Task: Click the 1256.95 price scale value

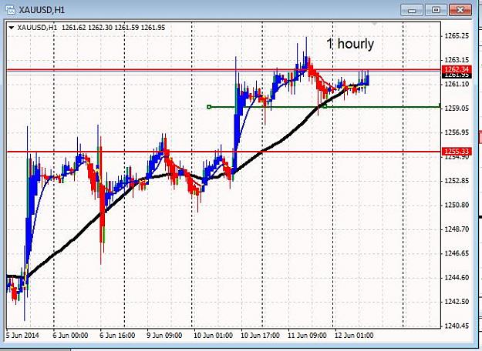Action: (457, 132)
